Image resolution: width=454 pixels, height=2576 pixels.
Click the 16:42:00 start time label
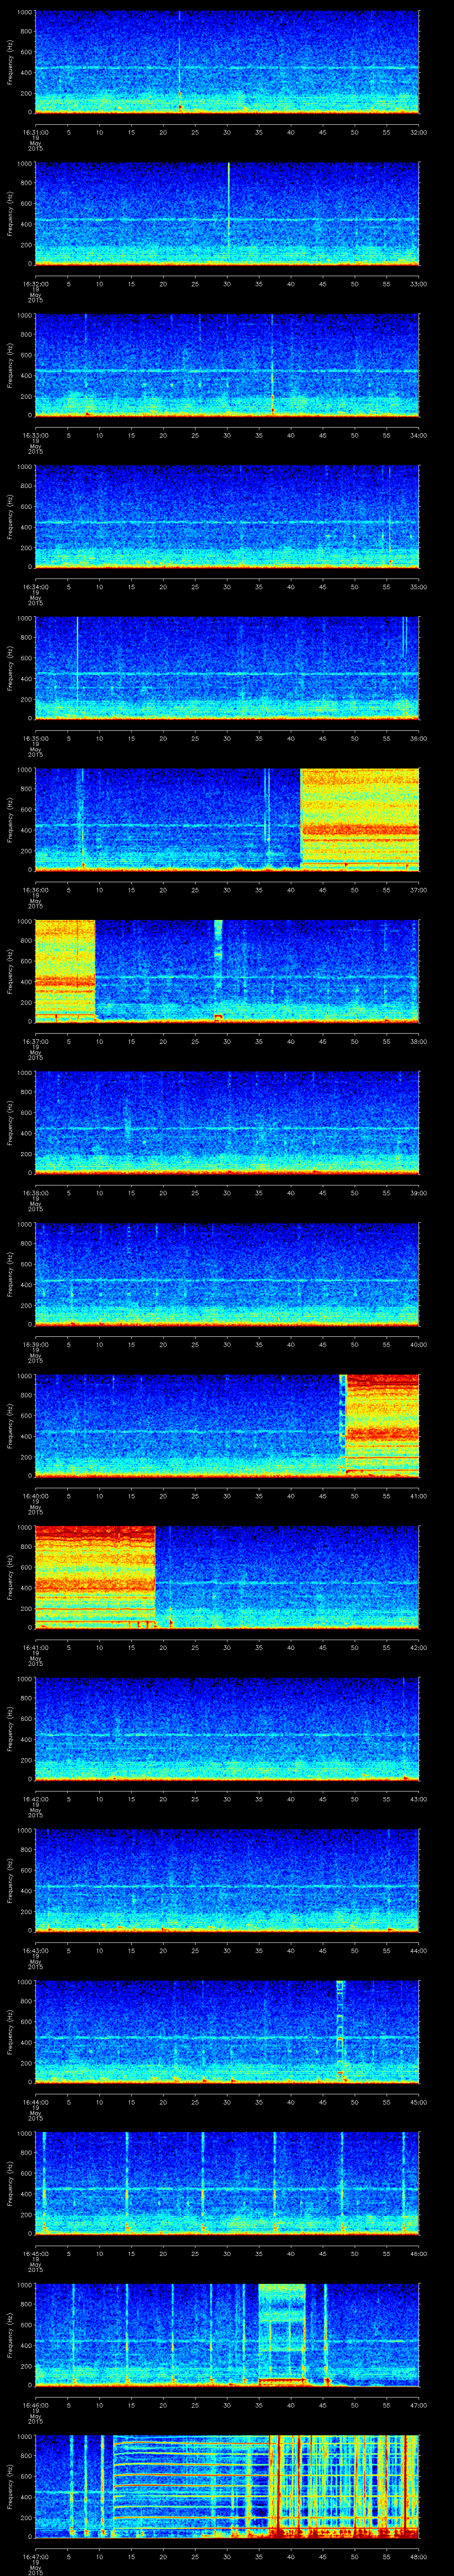point(36,1799)
